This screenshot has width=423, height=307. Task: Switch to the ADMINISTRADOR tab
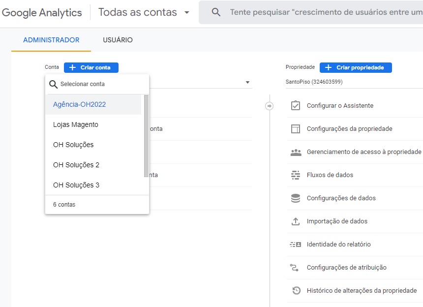tap(51, 40)
